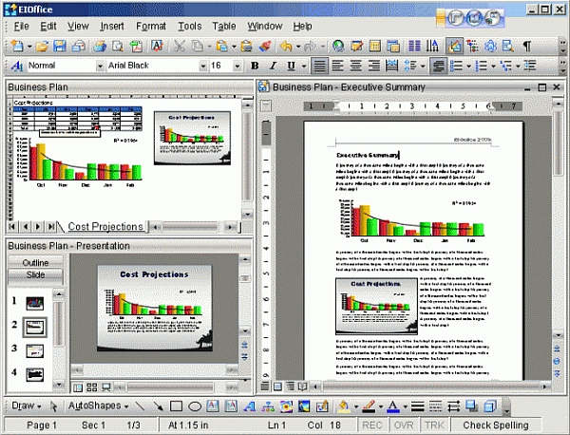Select the Oval drawing tool
Image resolution: width=570 pixels, height=435 pixels.
(195, 406)
